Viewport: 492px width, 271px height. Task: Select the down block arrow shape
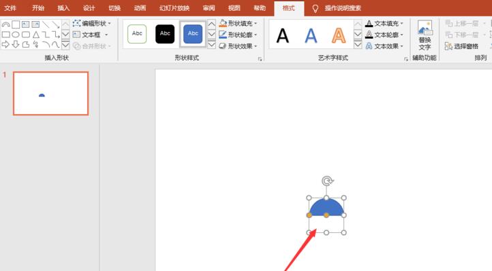[16, 45]
